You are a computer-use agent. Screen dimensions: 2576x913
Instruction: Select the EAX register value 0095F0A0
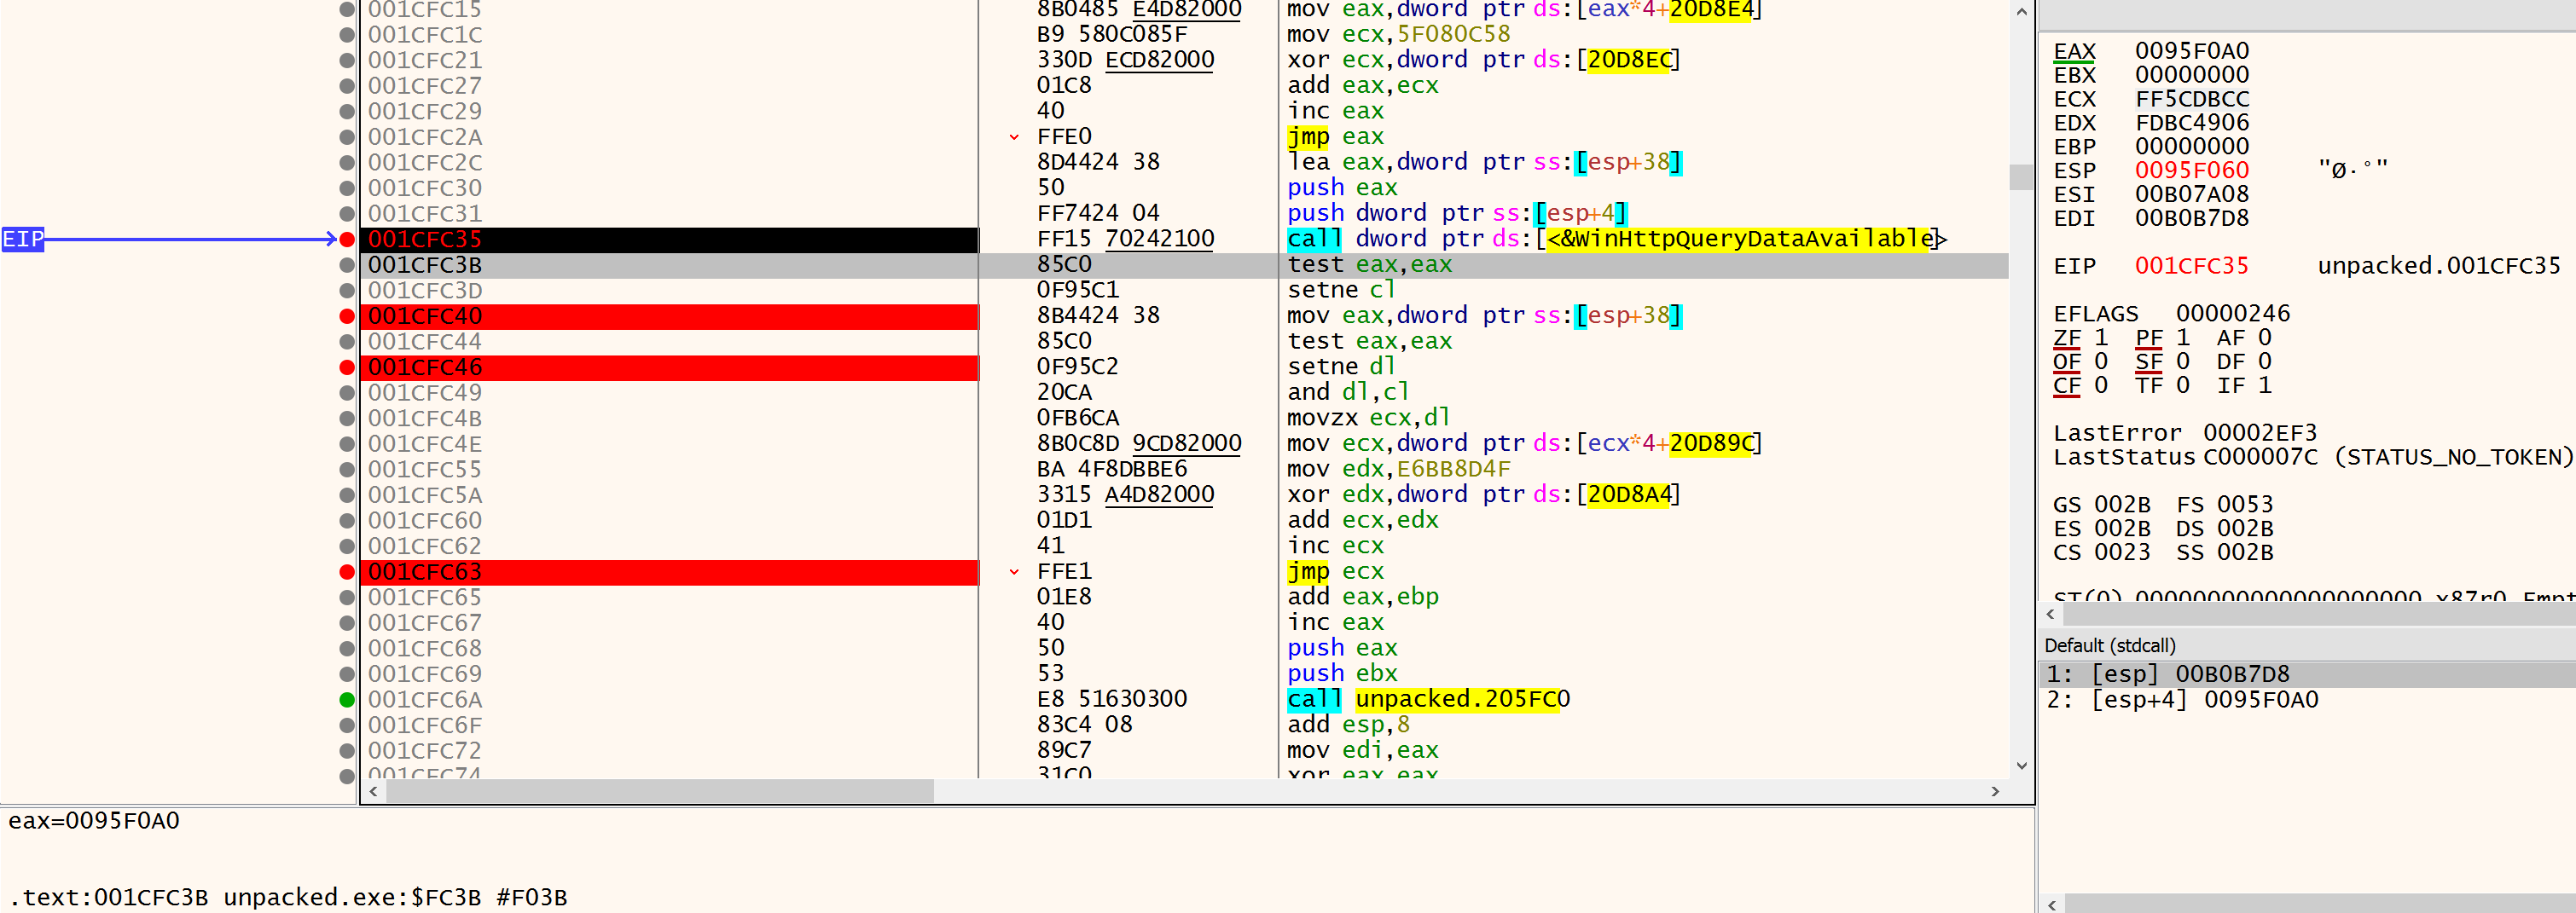point(2192,51)
